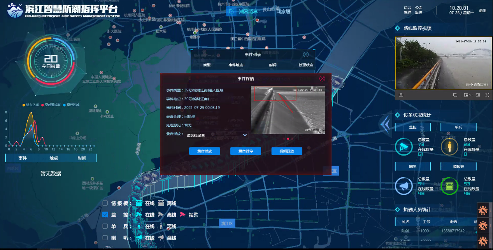Click the 类型 column in 事件列表
This screenshot has width=493, height=250.
(x=207, y=65)
